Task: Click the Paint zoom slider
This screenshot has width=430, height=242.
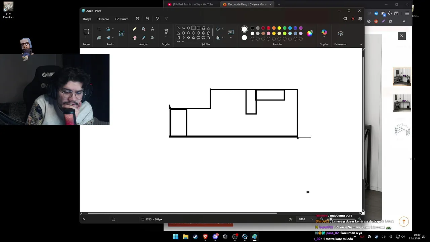Action: tap(341, 219)
